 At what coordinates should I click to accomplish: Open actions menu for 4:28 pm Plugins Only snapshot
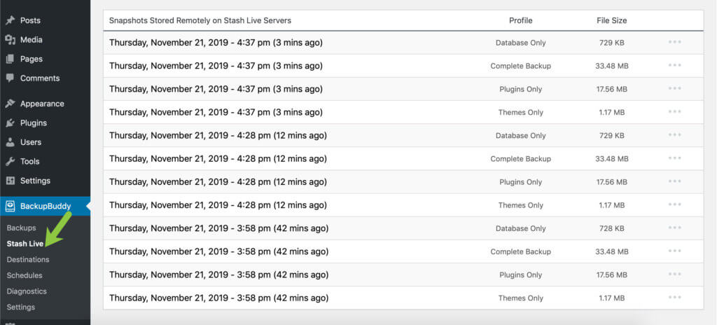pos(674,181)
